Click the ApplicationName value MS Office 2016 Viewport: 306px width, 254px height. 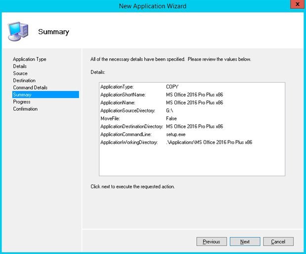point(195,102)
